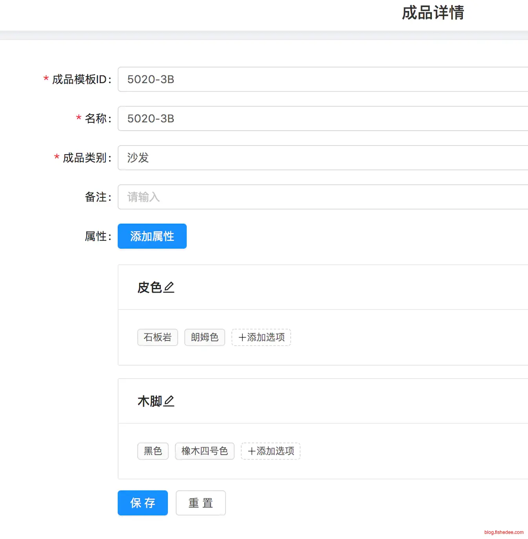Focus the 成品模板ID input field
Image resolution: width=528 pixels, height=539 pixels.
(322, 79)
